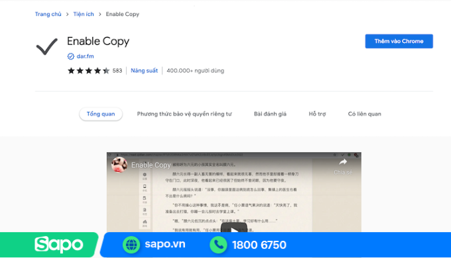451x258 pixels.
Task: Open the Trang chủ breadcrumb link
Action: click(x=48, y=14)
